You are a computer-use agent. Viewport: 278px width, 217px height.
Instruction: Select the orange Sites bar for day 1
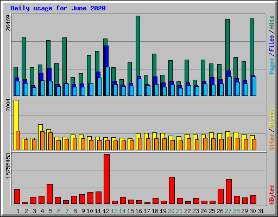pos(18,141)
